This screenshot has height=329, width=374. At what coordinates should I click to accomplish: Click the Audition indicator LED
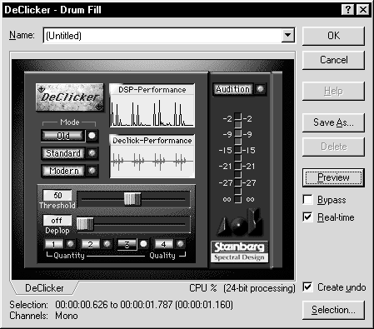point(261,89)
